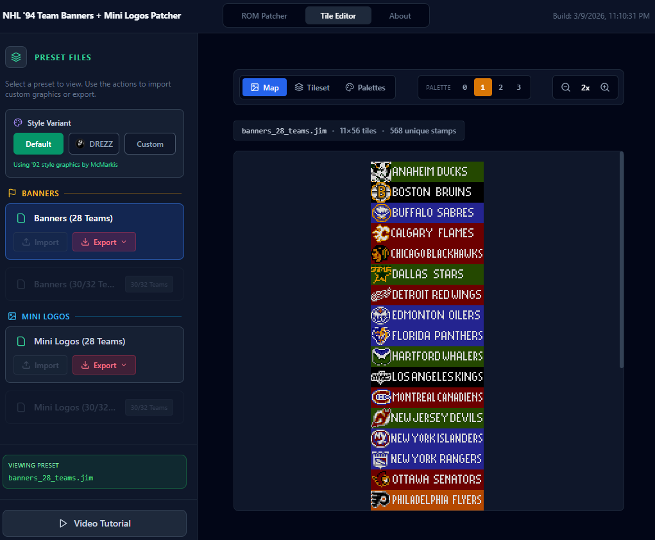
Task: Select palette 2
Action: click(500, 87)
